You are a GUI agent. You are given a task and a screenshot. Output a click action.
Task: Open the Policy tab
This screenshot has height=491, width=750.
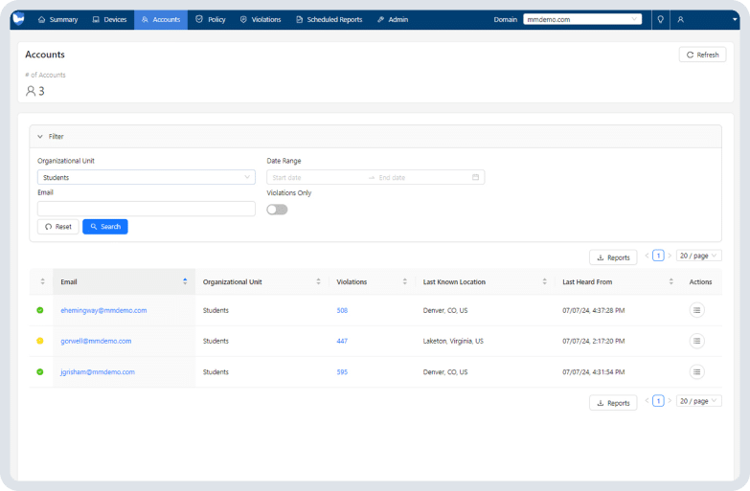pyautogui.click(x=211, y=19)
